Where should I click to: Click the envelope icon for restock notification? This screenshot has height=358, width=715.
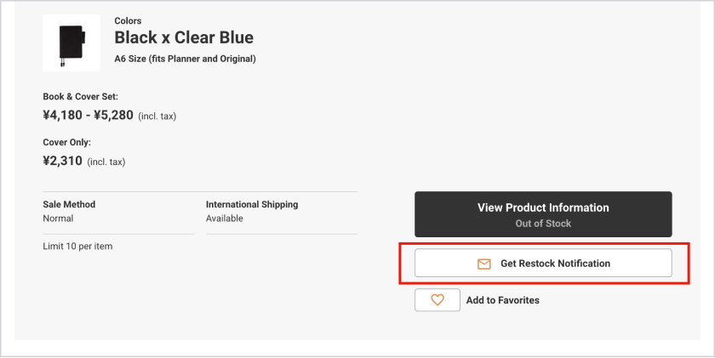(484, 264)
